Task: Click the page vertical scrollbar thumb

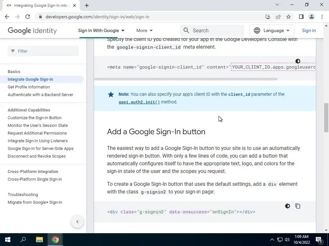Action: click(x=326, y=118)
